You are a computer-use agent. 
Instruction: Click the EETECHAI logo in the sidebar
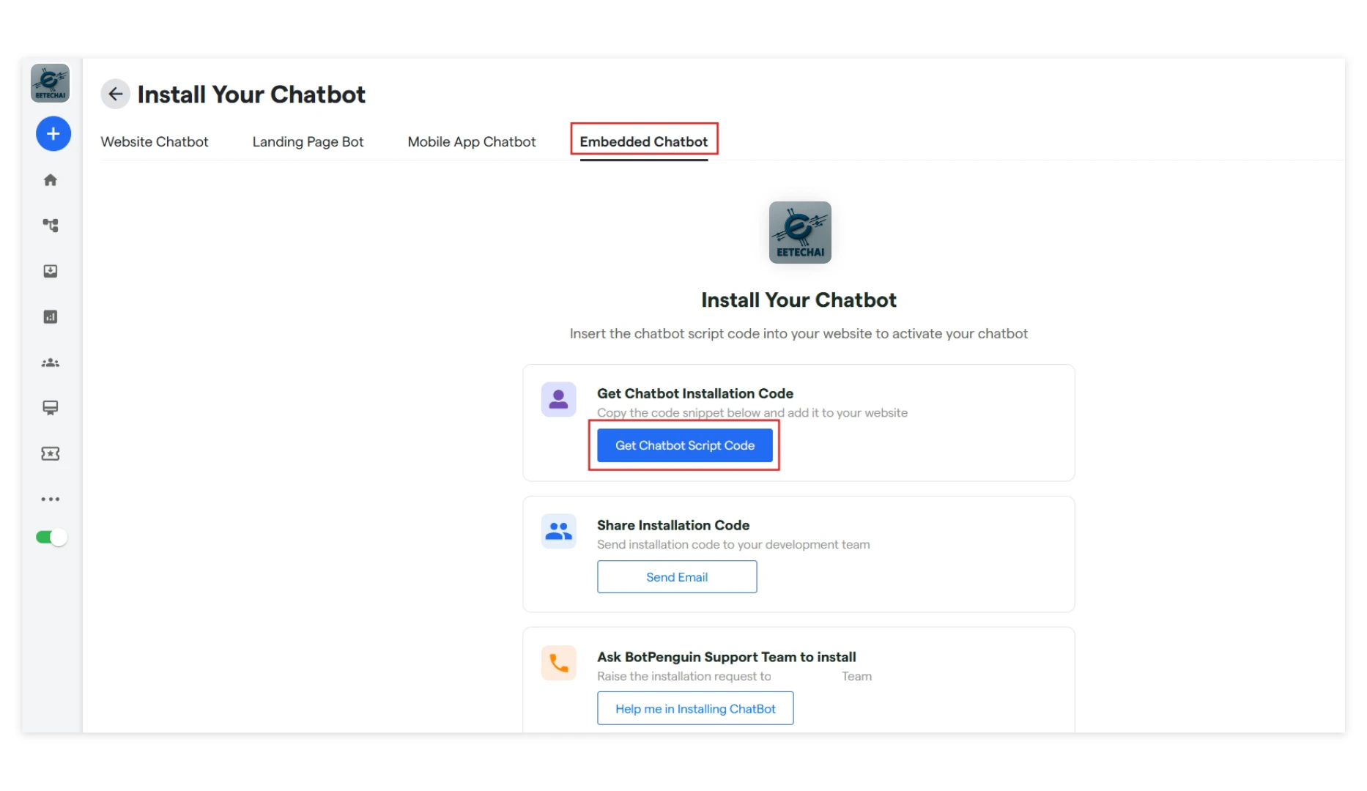(50, 83)
